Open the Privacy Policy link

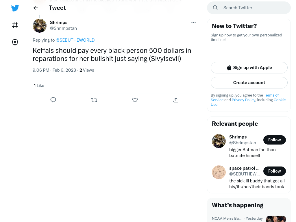pyautogui.click(x=243, y=100)
